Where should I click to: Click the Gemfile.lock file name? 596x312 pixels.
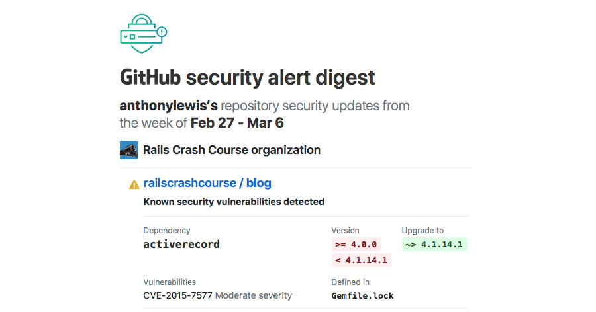coord(362,296)
